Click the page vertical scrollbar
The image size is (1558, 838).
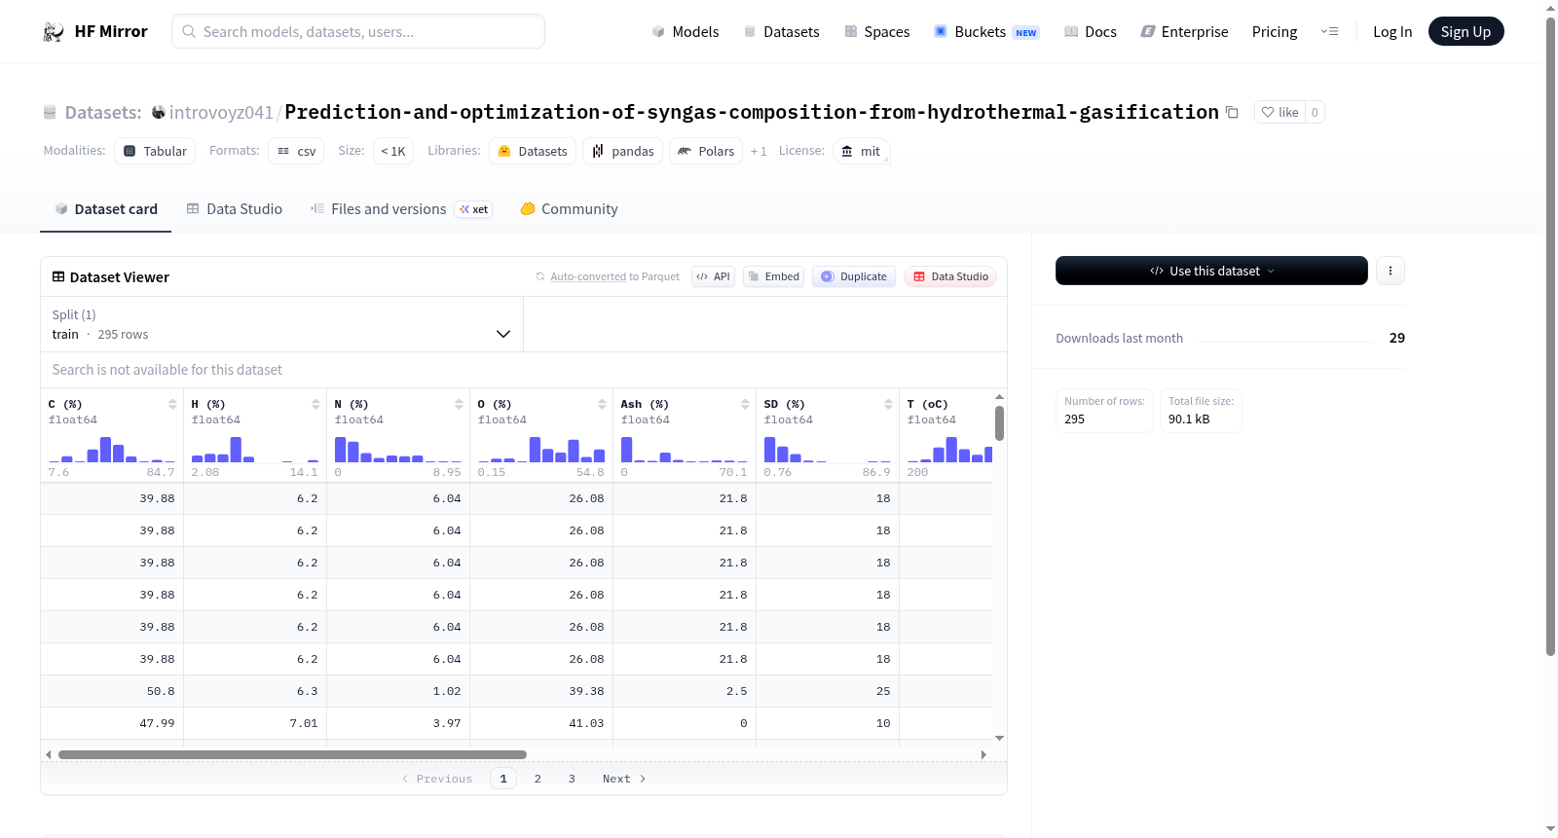pyautogui.click(x=1550, y=336)
